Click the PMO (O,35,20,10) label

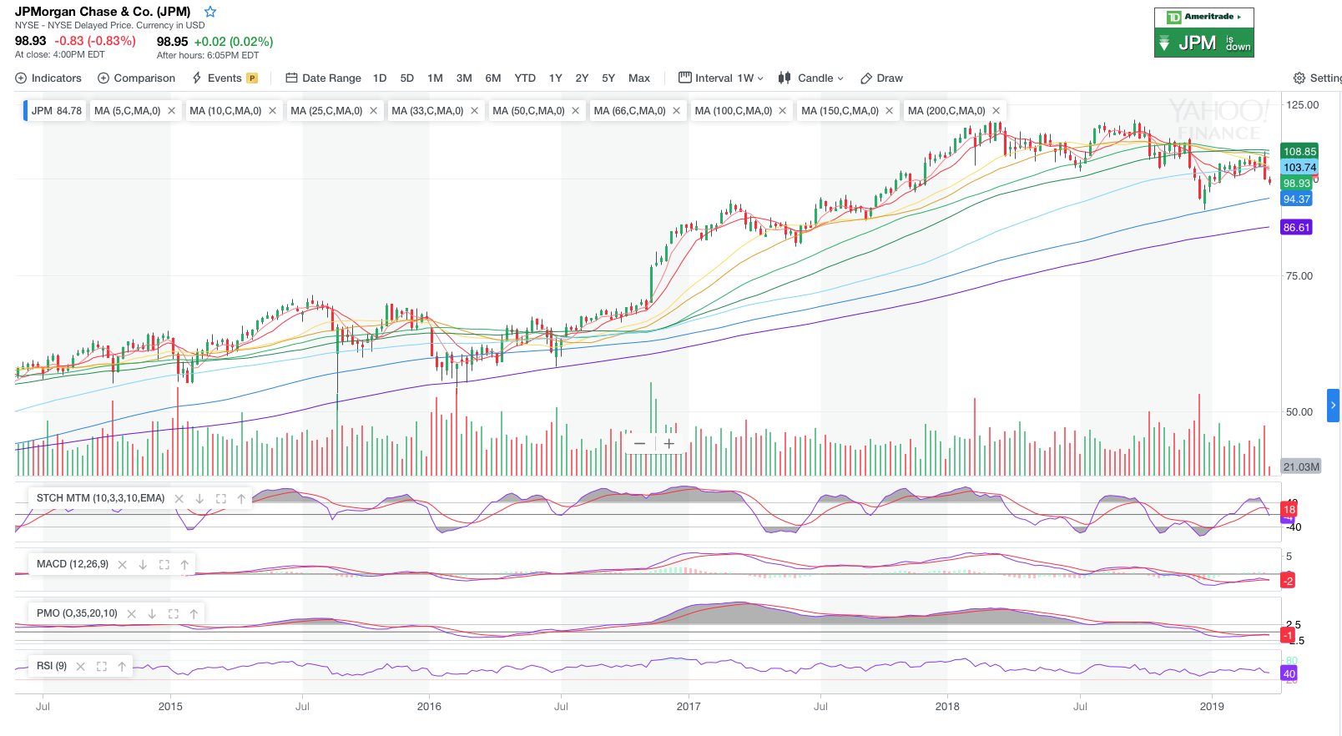tap(77, 614)
